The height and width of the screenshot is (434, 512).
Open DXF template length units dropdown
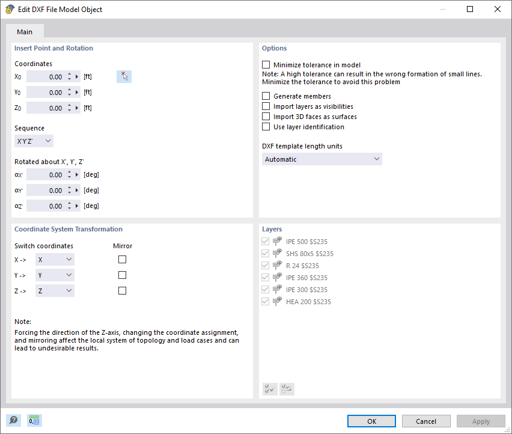click(322, 159)
